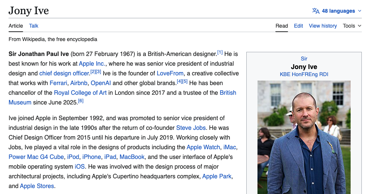
Task: Expand the 48 languages dropdown
Action: tap(338, 11)
